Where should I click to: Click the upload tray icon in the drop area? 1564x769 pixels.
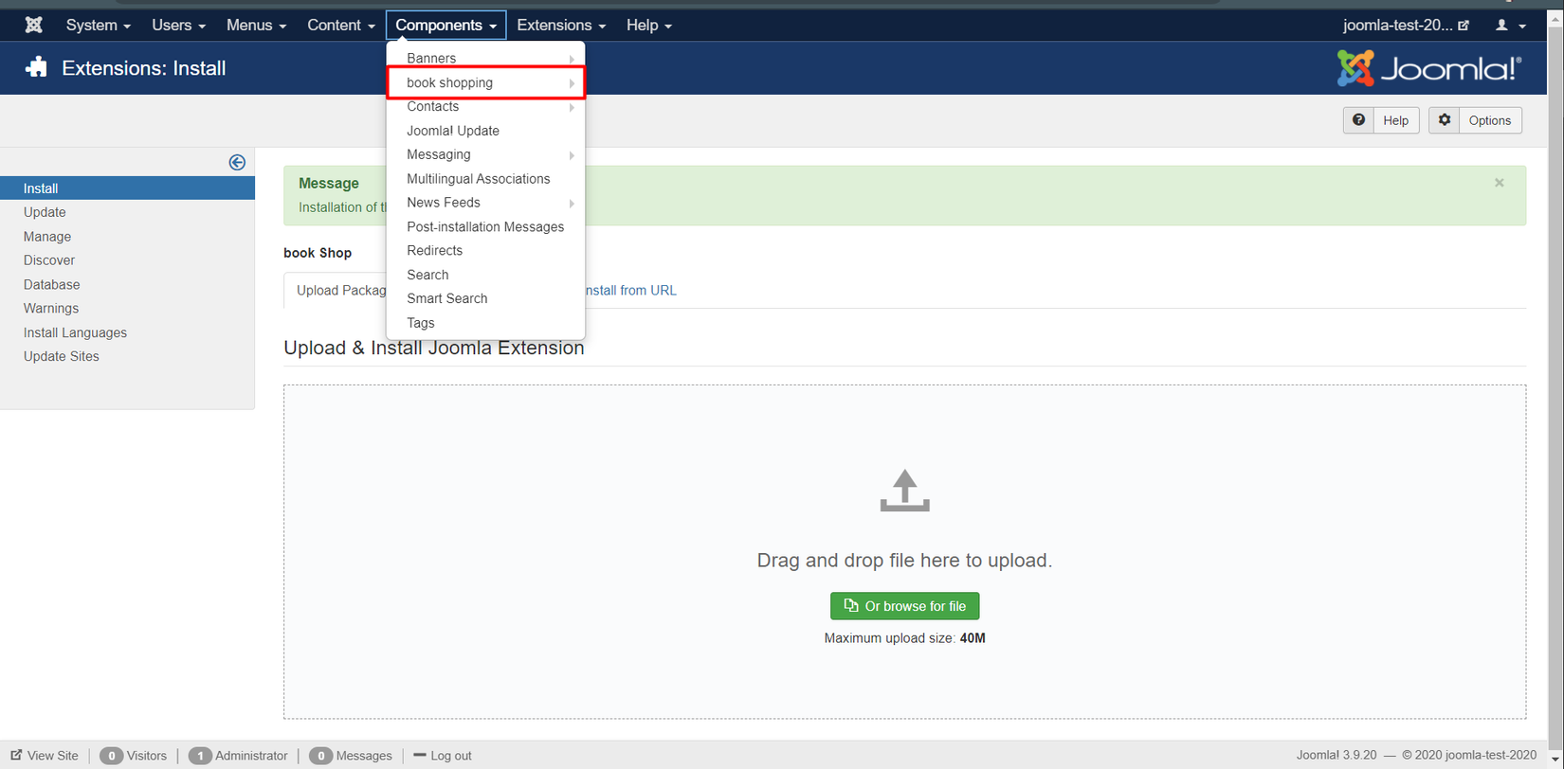[x=904, y=491]
